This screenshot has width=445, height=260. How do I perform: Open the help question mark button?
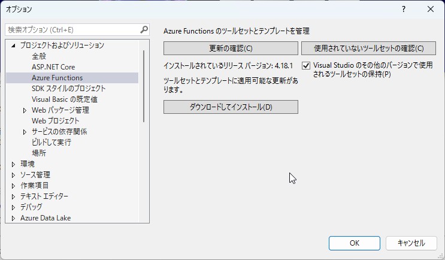click(404, 9)
